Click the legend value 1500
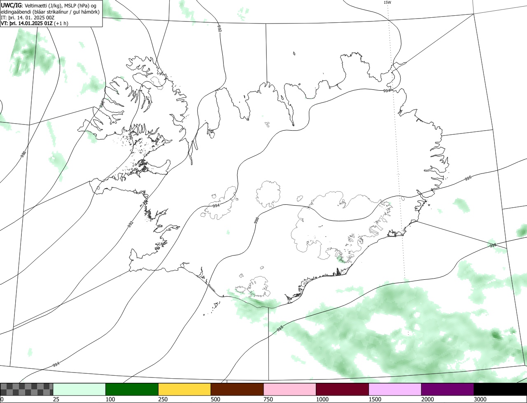The width and height of the screenshot is (527, 403). (x=375, y=399)
